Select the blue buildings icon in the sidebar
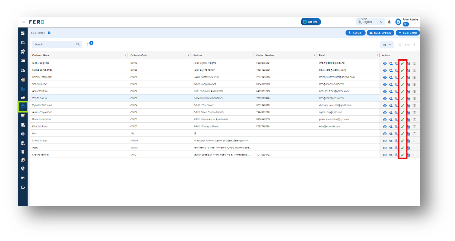 coord(23,89)
